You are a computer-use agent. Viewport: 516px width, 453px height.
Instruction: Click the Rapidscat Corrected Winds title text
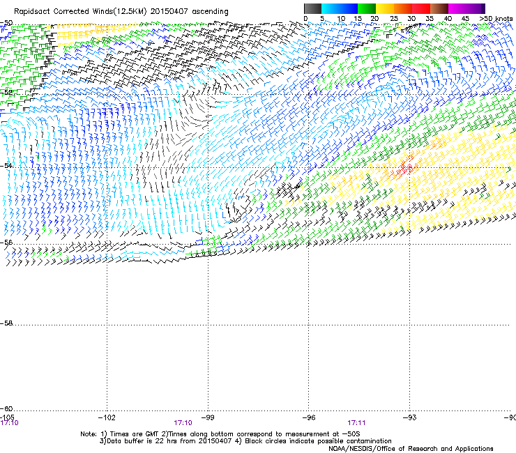click(121, 12)
